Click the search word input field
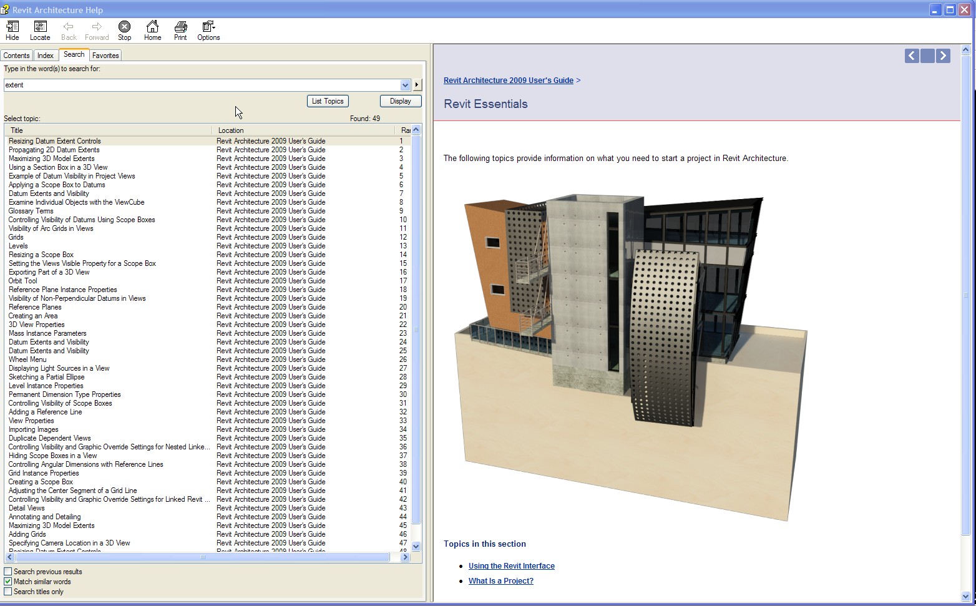 pyautogui.click(x=202, y=85)
